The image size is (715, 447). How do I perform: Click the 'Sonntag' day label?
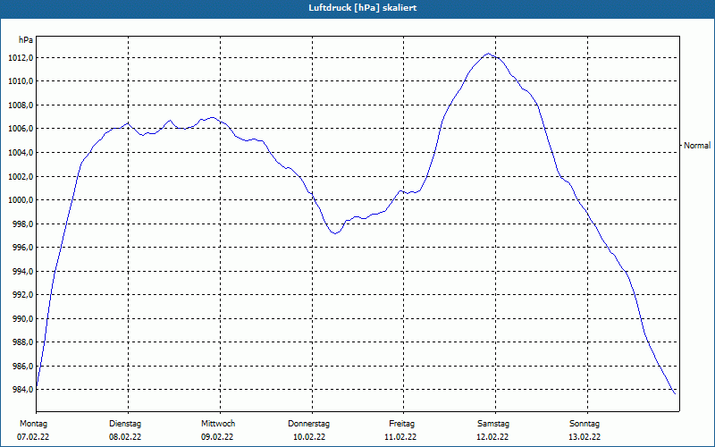585,424
